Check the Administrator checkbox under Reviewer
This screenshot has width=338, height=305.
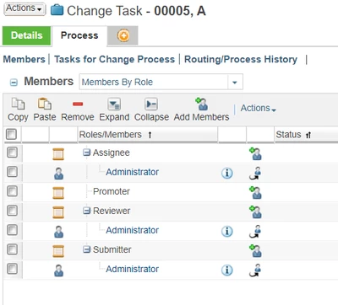pyautogui.click(x=12, y=230)
